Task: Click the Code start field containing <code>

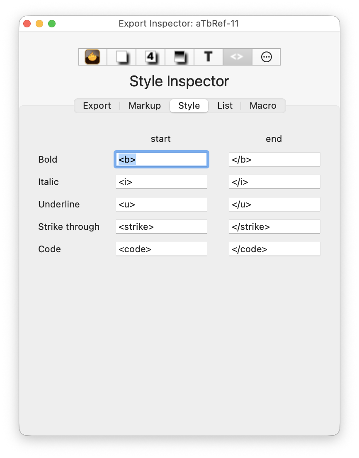Action: pyautogui.click(x=161, y=249)
